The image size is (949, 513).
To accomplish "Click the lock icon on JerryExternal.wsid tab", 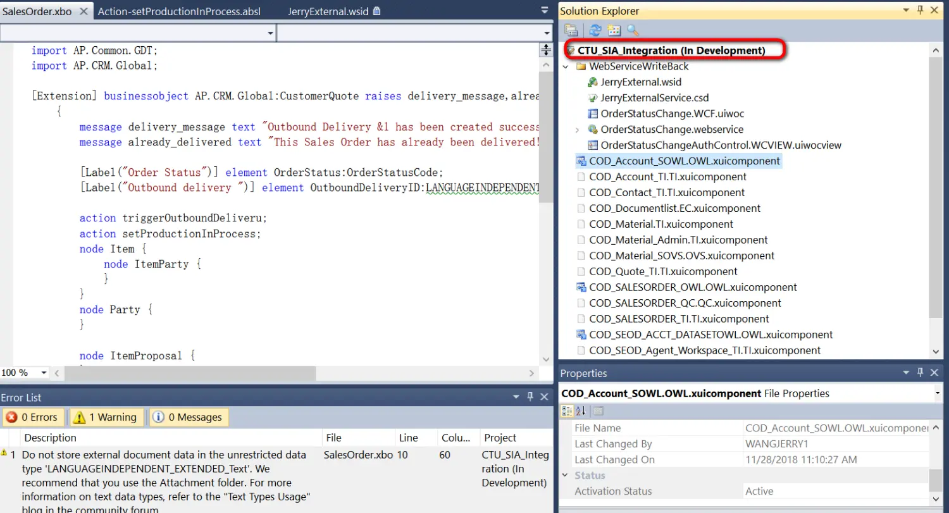I will (x=377, y=11).
